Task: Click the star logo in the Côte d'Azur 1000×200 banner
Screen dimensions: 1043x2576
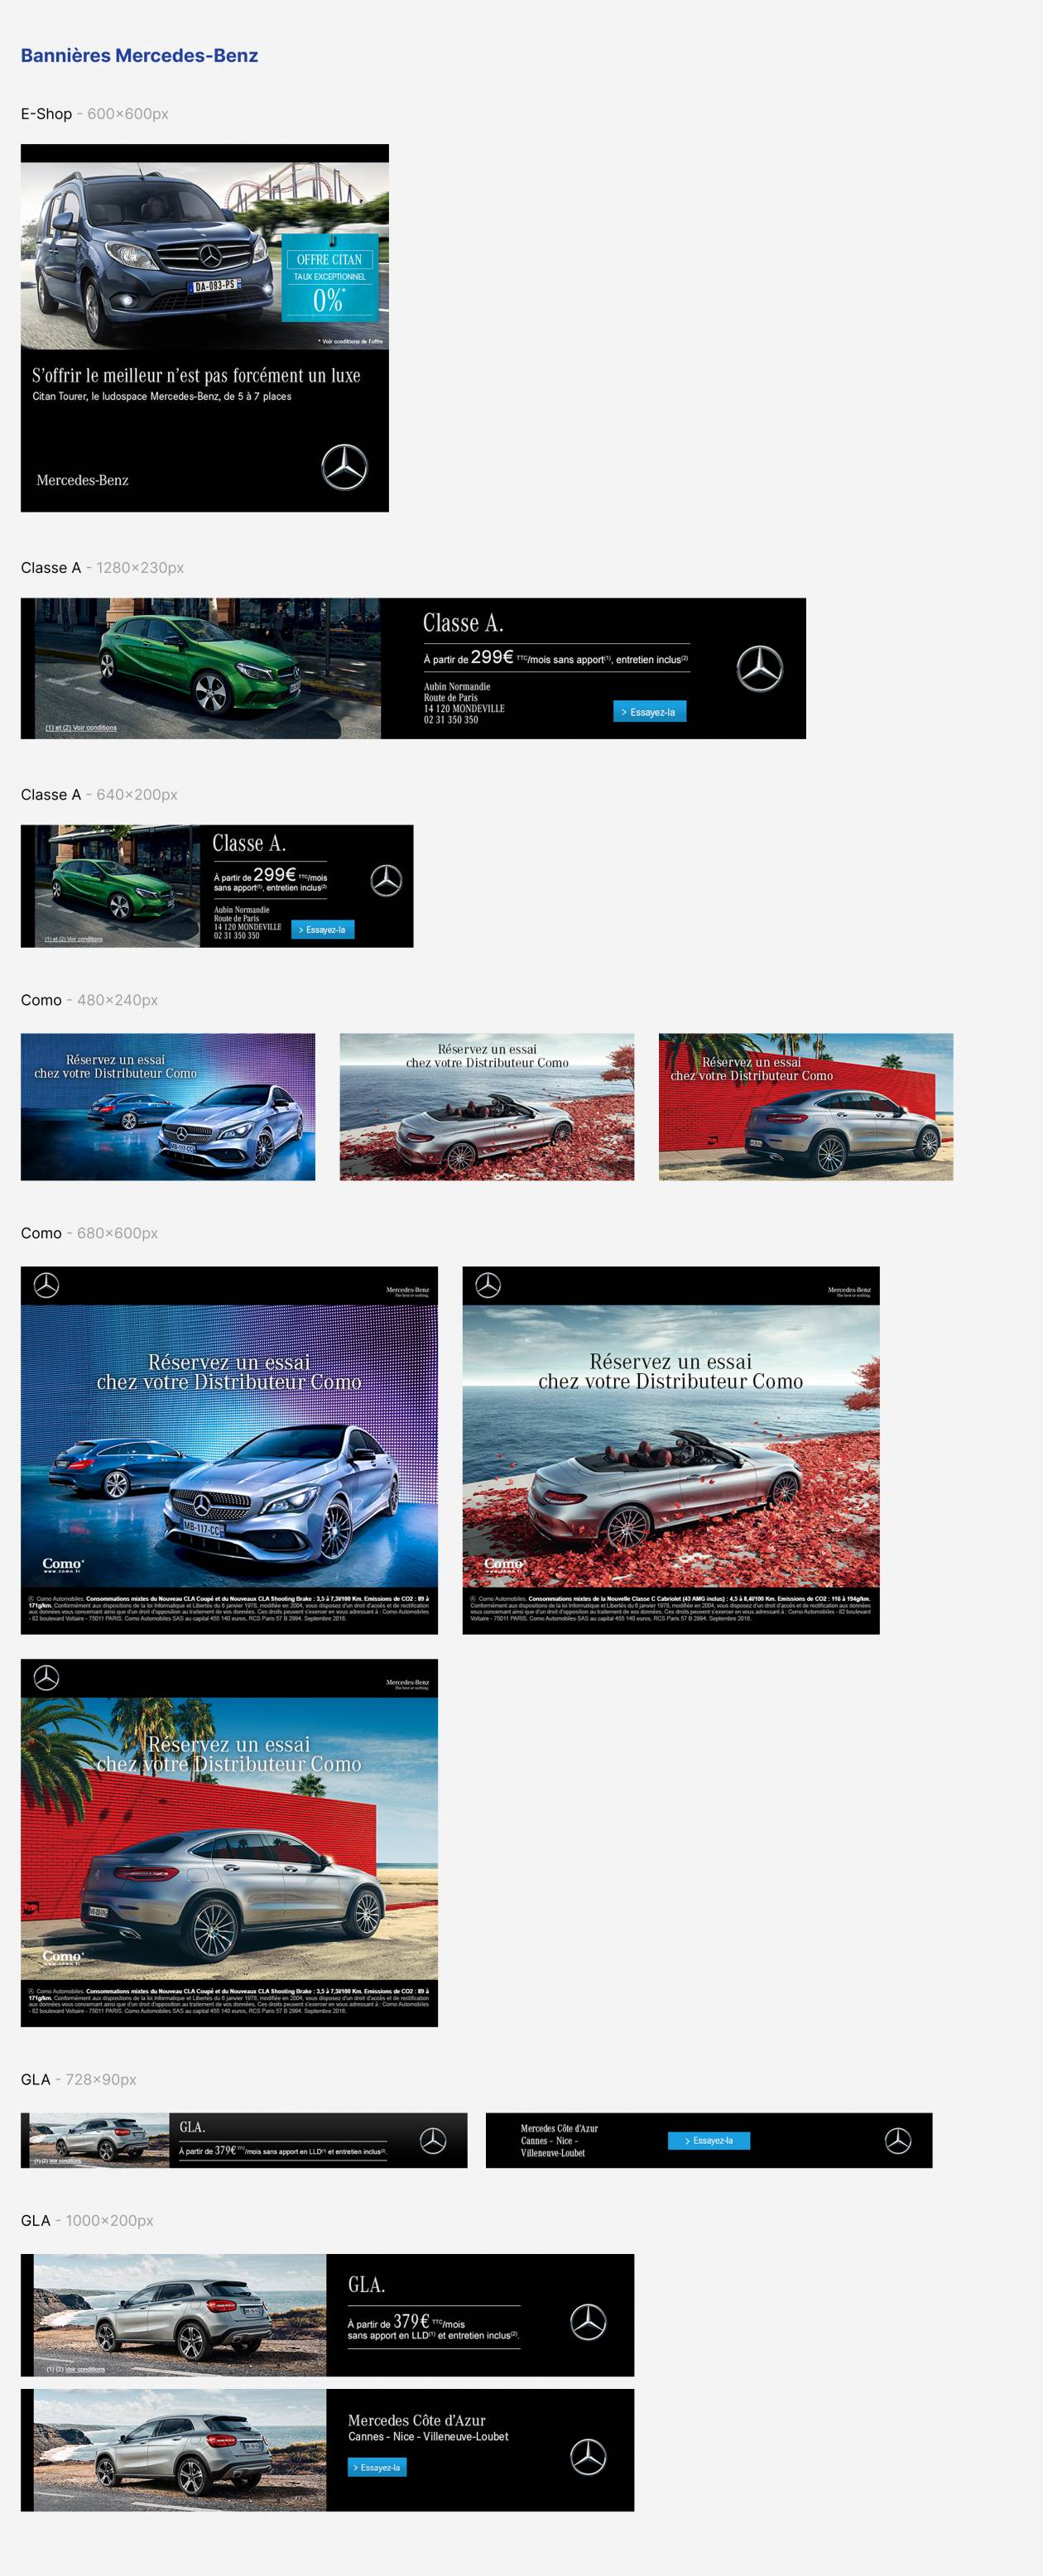Action: point(588,2457)
